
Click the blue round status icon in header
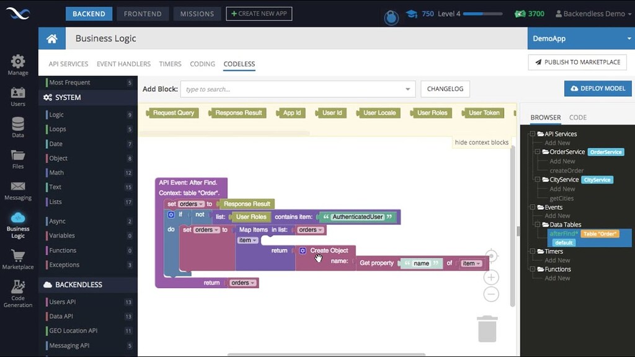(391, 18)
